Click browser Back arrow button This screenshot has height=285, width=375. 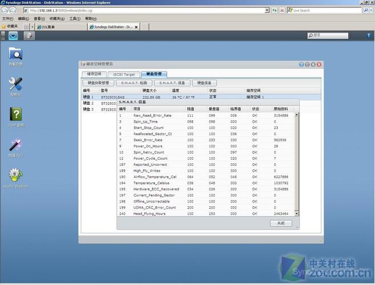point(5,10)
